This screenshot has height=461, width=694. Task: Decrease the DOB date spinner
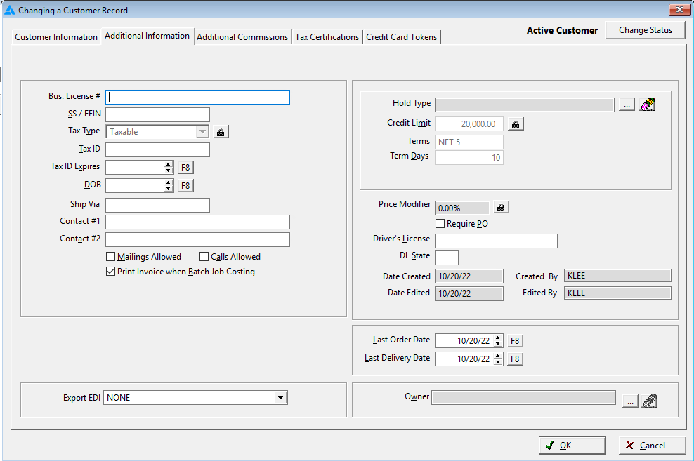coord(168,189)
